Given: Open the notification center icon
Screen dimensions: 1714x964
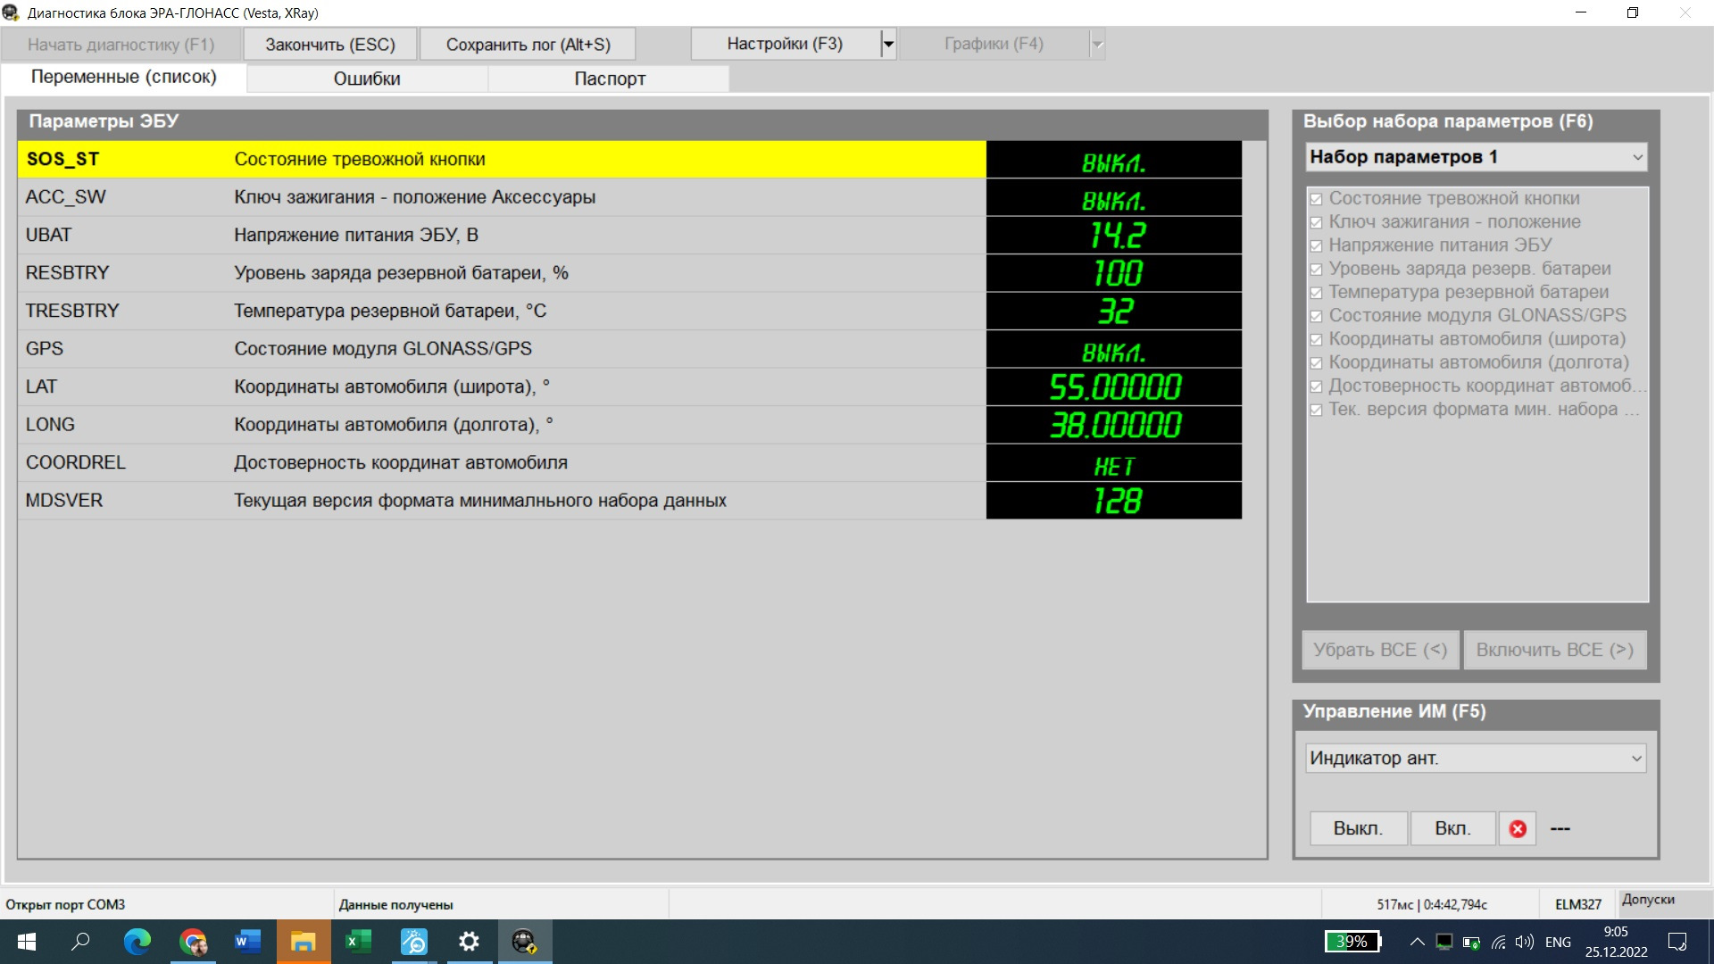Looking at the screenshot, I should click(x=1677, y=942).
